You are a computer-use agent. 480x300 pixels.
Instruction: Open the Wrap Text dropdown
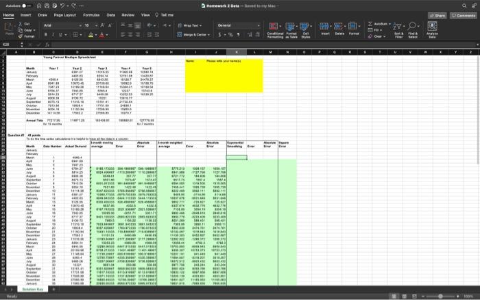(x=189, y=26)
